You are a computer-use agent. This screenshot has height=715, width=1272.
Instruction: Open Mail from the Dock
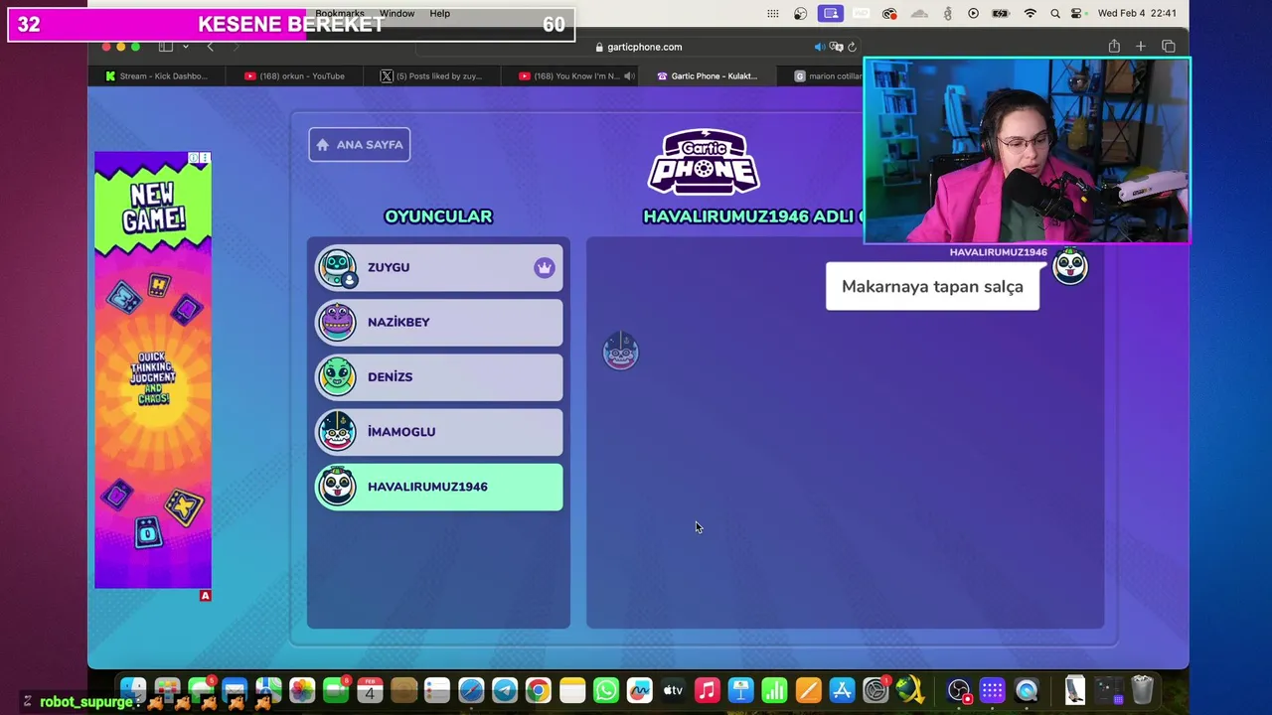click(x=235, y=690)
